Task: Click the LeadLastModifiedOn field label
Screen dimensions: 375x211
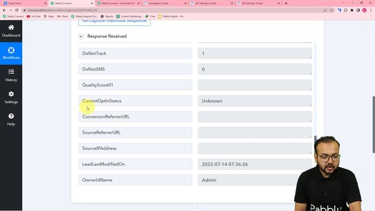Action: tap(135, 164)
